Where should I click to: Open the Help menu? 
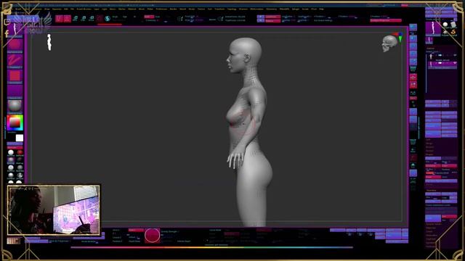[321, 9]
